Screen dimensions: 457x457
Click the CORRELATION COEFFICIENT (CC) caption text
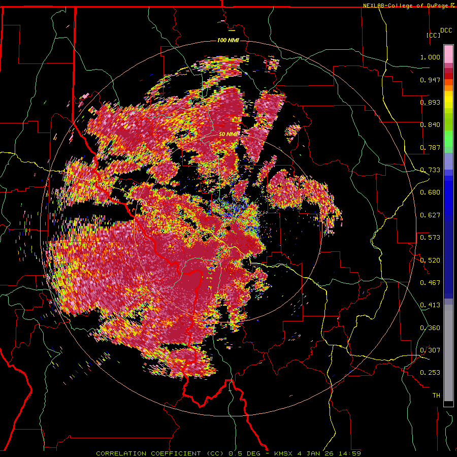coord(160,453)
